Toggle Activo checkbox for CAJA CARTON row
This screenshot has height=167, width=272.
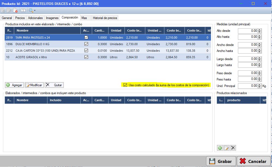(86, 51)
